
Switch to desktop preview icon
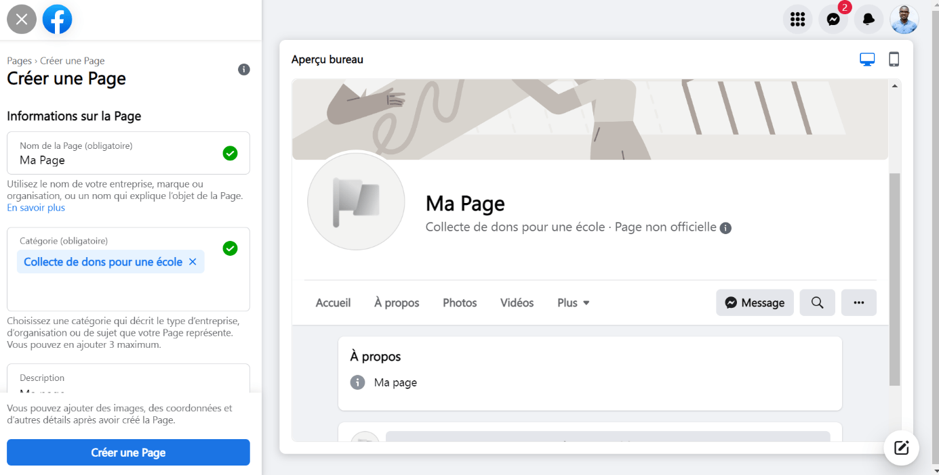pyautogui.click(x=867, y=60)
